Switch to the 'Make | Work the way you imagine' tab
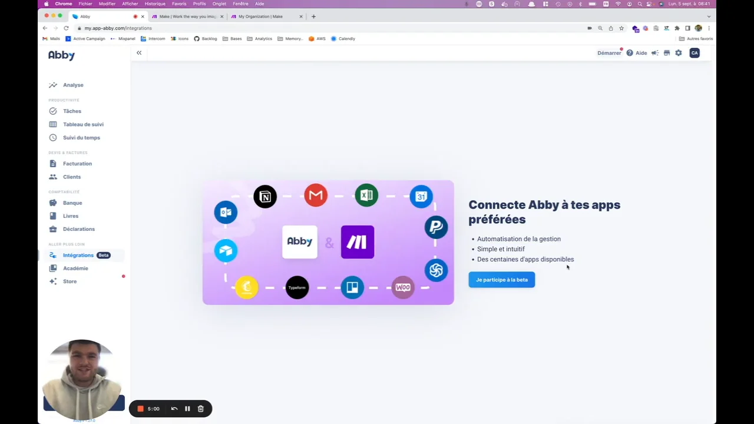Viewport: 754px width, 424px height. 187,16
